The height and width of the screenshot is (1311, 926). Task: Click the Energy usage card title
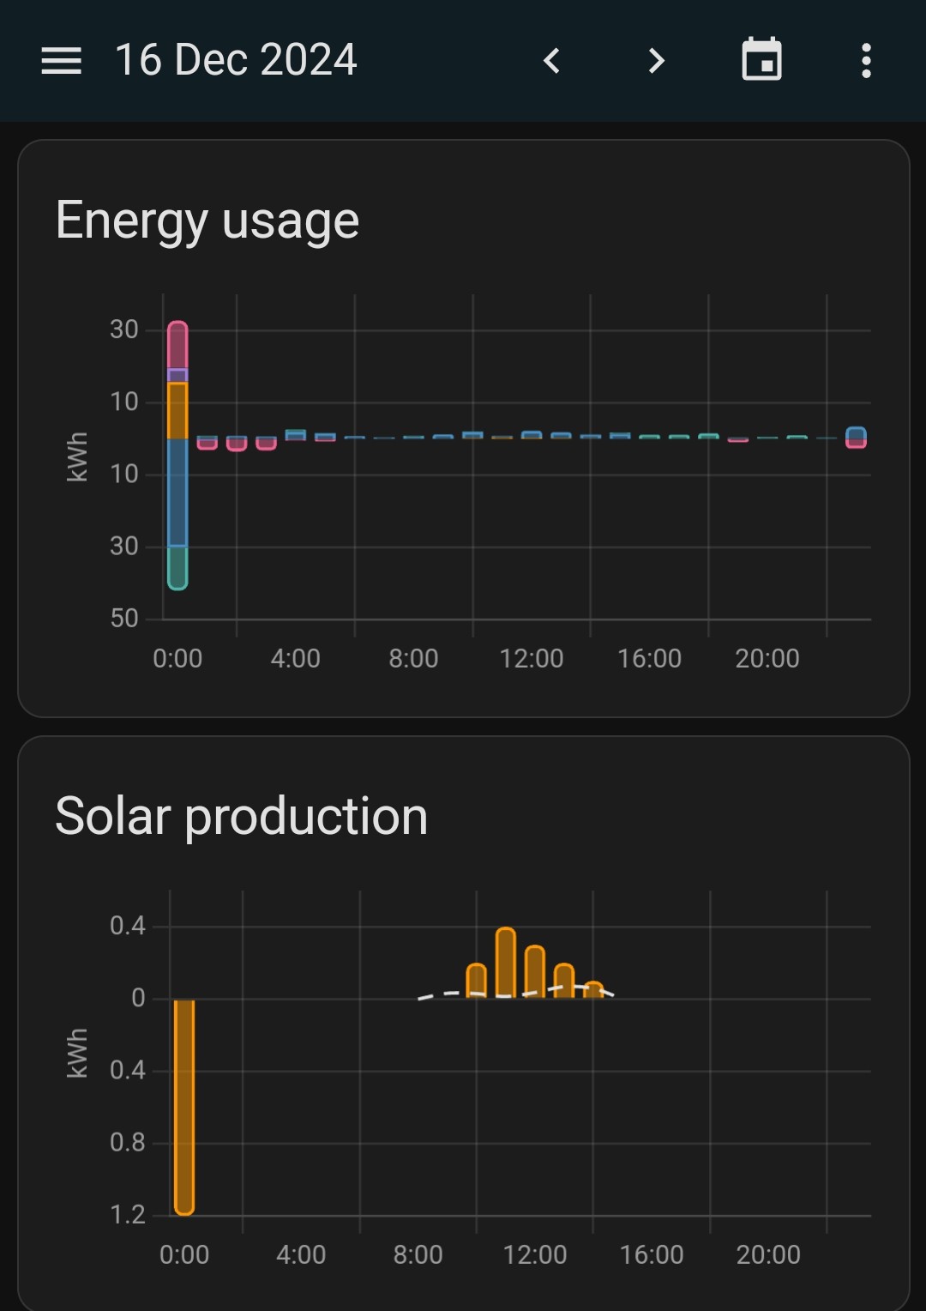pos(207,221)
